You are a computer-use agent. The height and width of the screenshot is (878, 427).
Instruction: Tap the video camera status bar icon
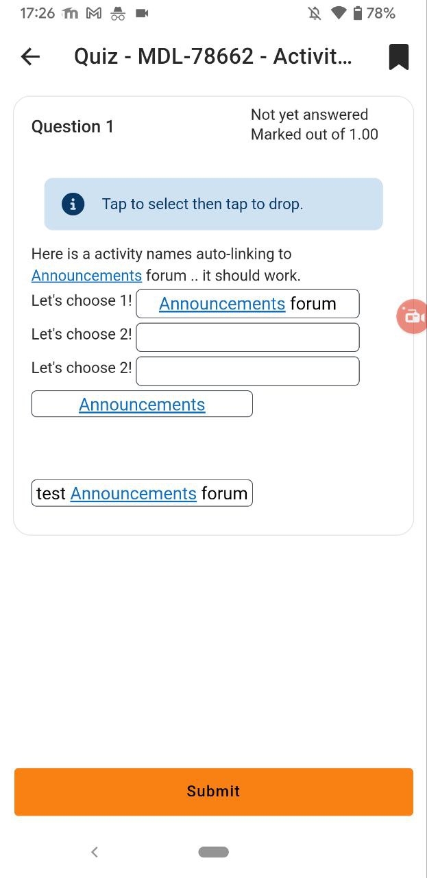point(143,13)
